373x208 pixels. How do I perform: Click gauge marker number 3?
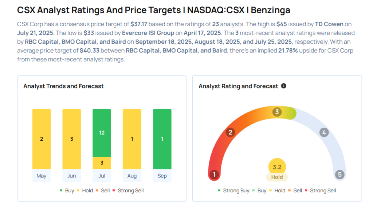click(x=277, y=112)
